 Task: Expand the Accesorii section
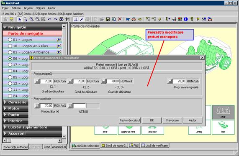5,133
